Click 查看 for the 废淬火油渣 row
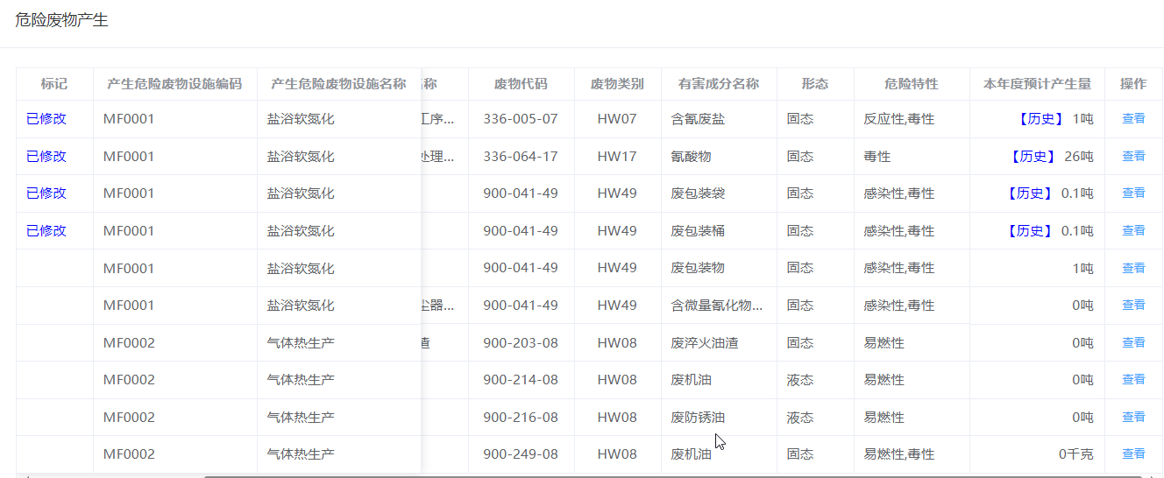Screen dimensions: 1164x478 1133,343
